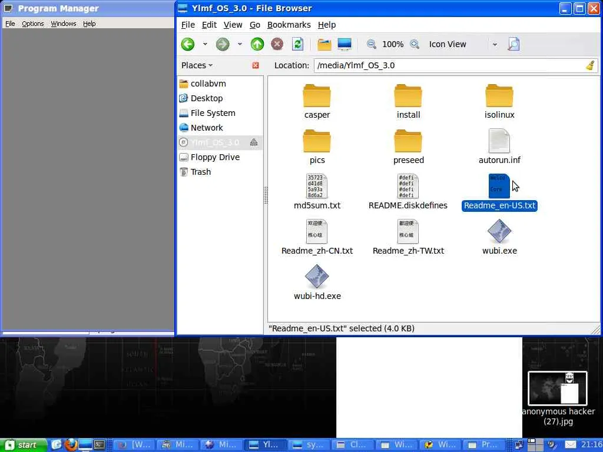Open Edit menu in File Browser
The width and height of the screenshot is (603, 452).
pyautogui.click(x=209, y=25)
